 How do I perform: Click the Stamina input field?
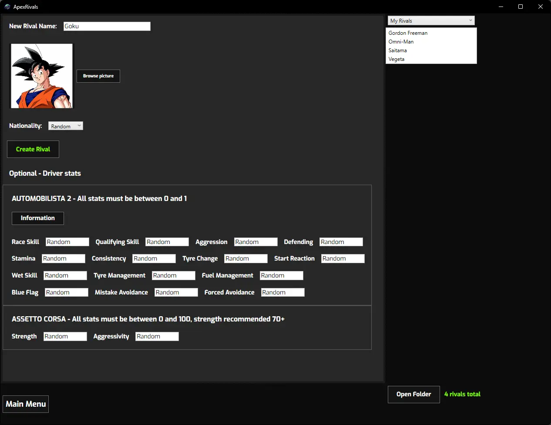(64, 258)
